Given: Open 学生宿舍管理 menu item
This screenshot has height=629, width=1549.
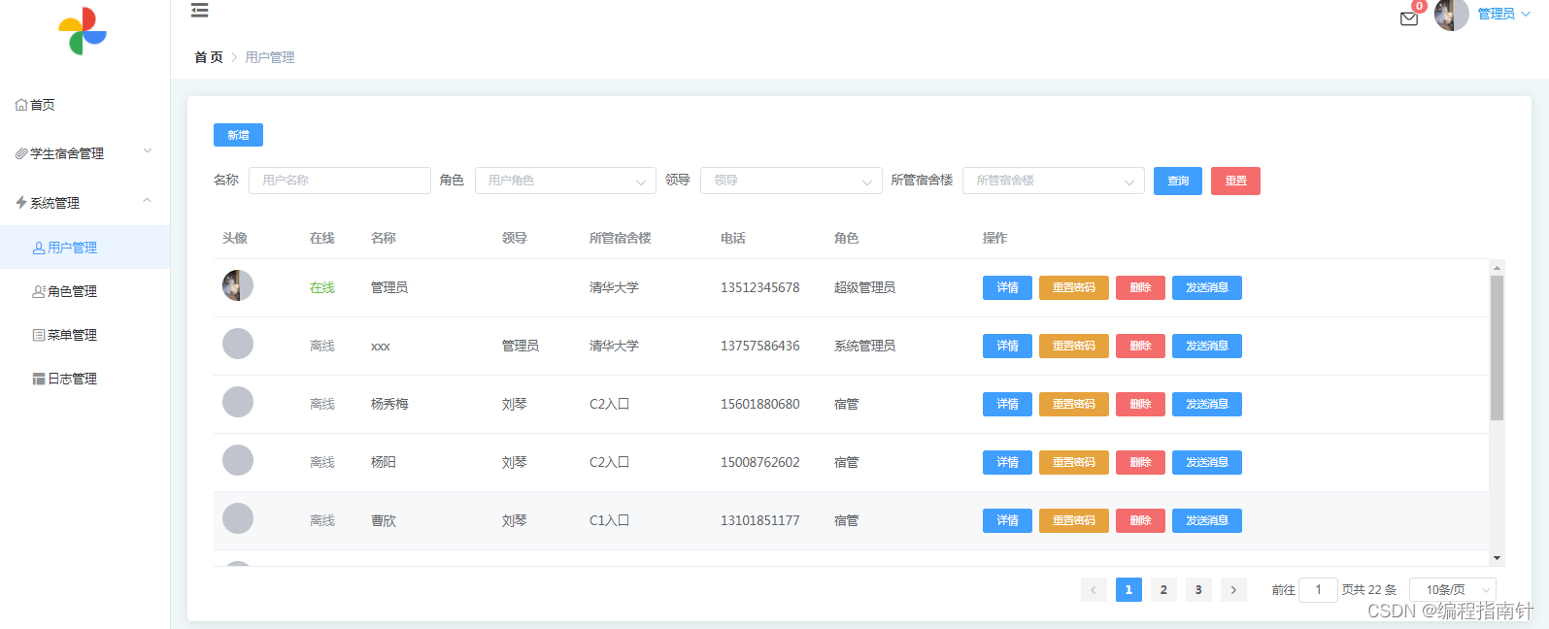Looking at the screenshot, I should pos(84,153).
